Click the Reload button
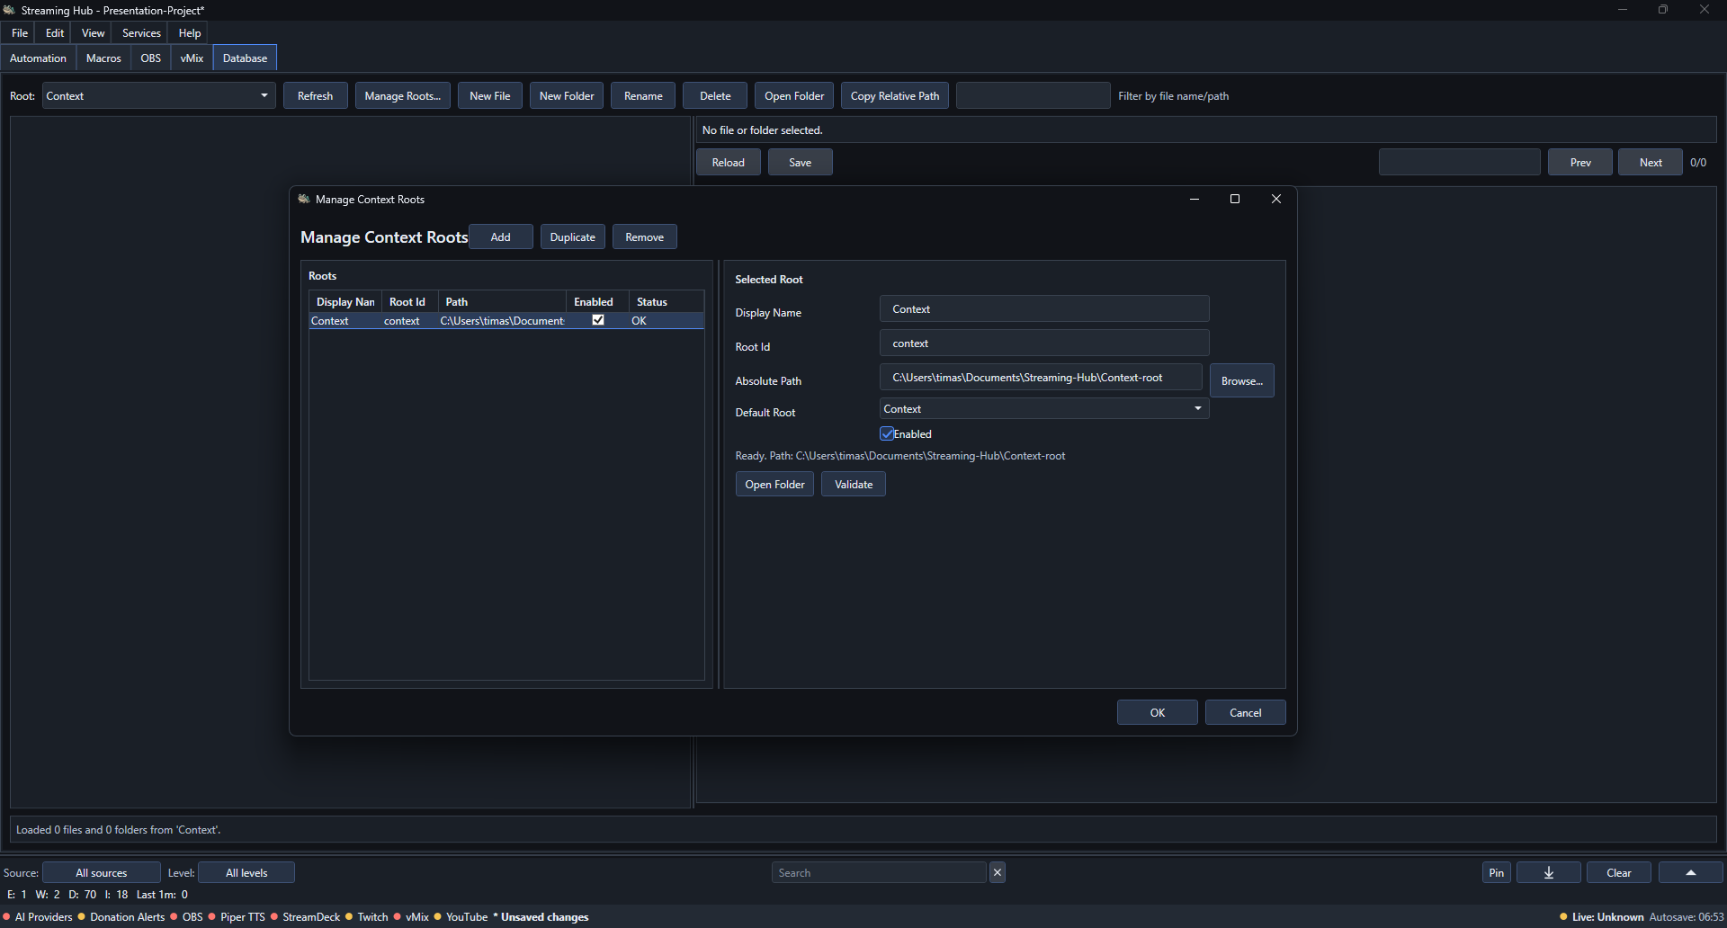The height and width of the screenshot is (928, 1727). (729, 162)
